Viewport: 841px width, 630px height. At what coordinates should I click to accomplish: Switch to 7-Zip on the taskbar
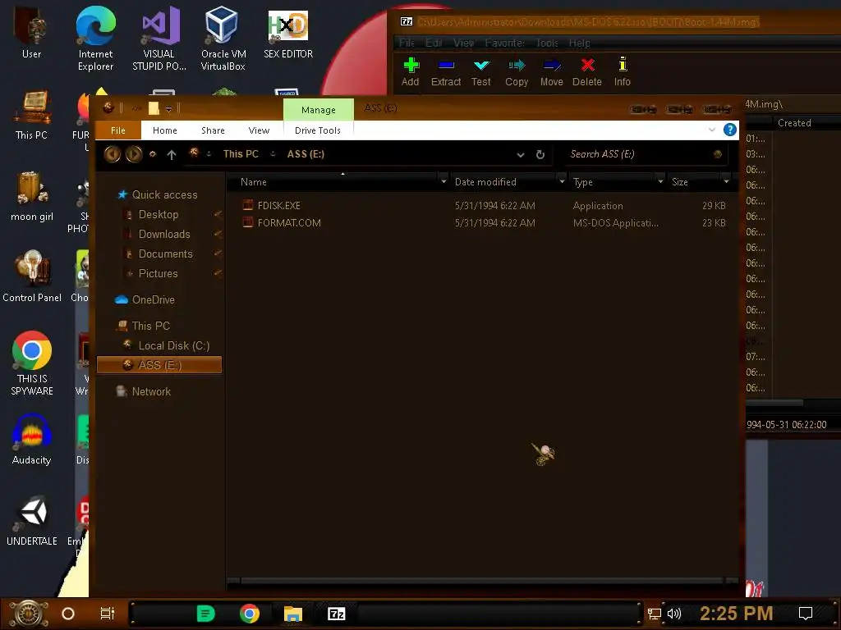pos(336,614)
